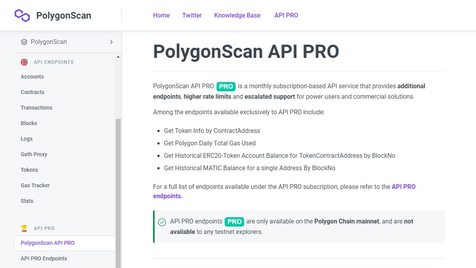
Task: Click the sidebar scroll up arrow
Action: click(x=118, y=57)
